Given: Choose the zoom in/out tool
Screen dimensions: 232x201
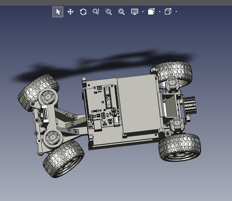Looking at the screenshot, I should 96,12.
